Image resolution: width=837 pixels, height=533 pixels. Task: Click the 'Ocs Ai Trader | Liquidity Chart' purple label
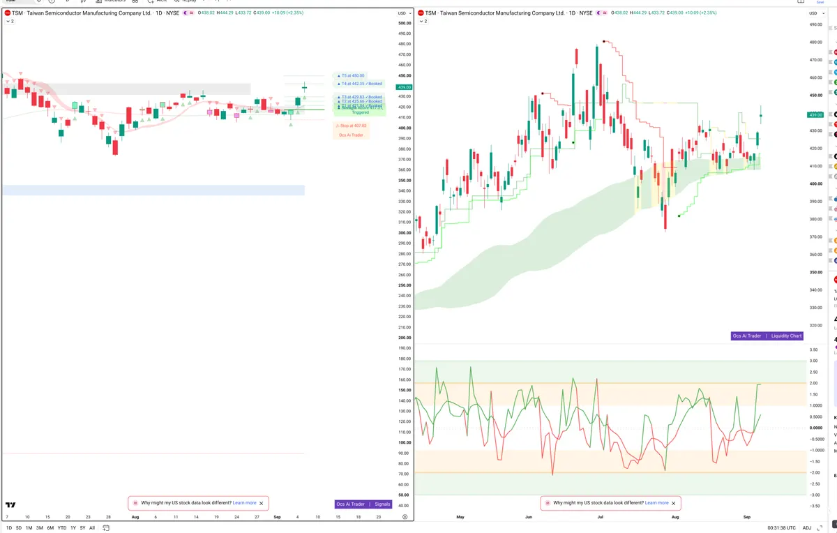767,336
